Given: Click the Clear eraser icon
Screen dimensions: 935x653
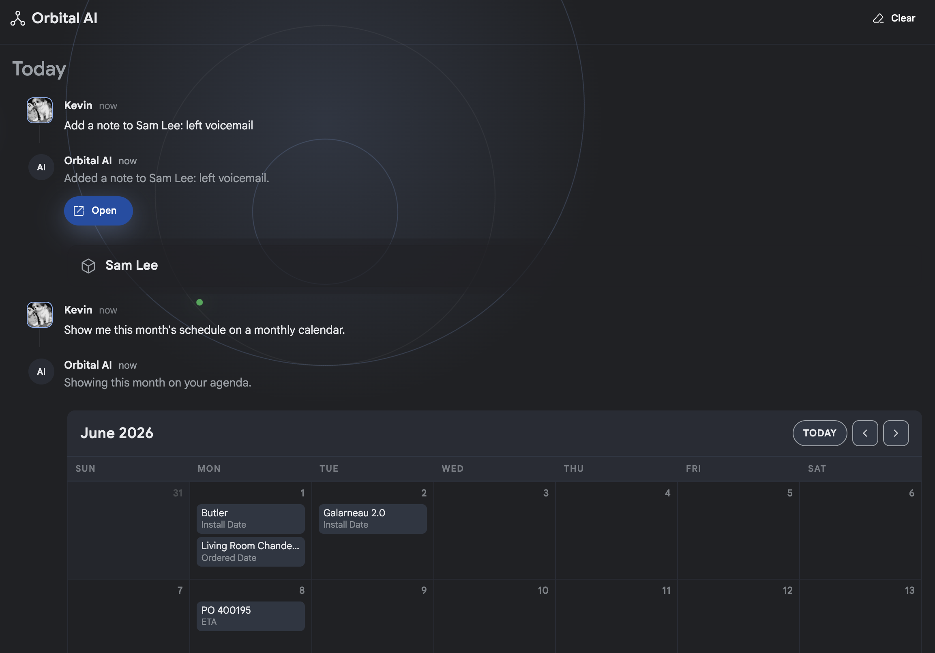Looking at the screenshot, I should [878, 18].
